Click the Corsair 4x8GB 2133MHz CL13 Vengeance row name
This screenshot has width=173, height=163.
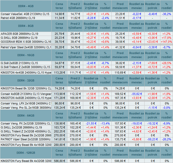click(26, 94)
